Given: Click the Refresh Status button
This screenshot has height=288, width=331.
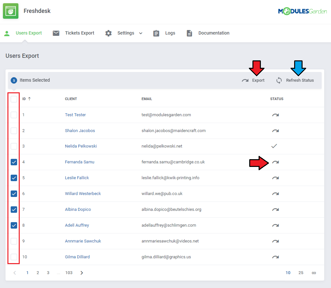Looking at the screenshot, I should point(295,80).
